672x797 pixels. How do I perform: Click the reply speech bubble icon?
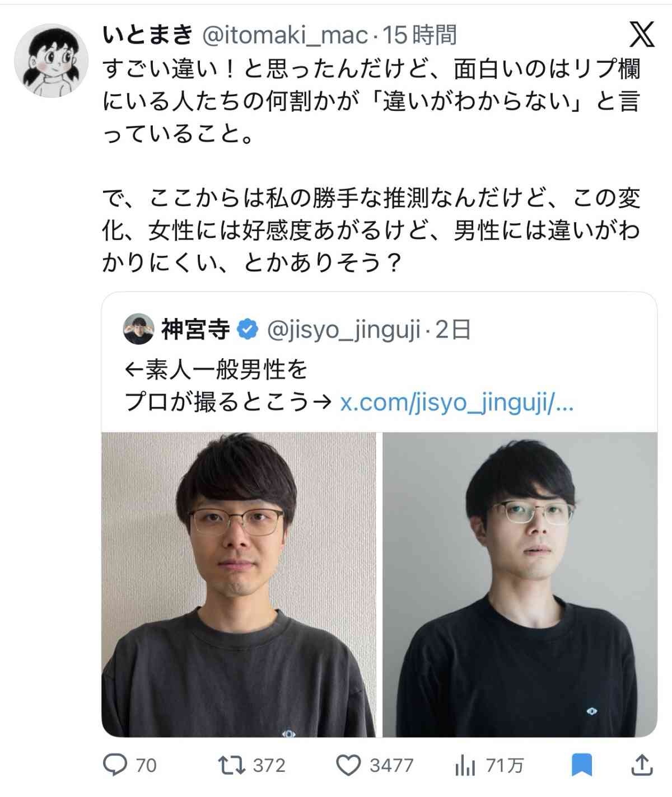click(115, 765)
